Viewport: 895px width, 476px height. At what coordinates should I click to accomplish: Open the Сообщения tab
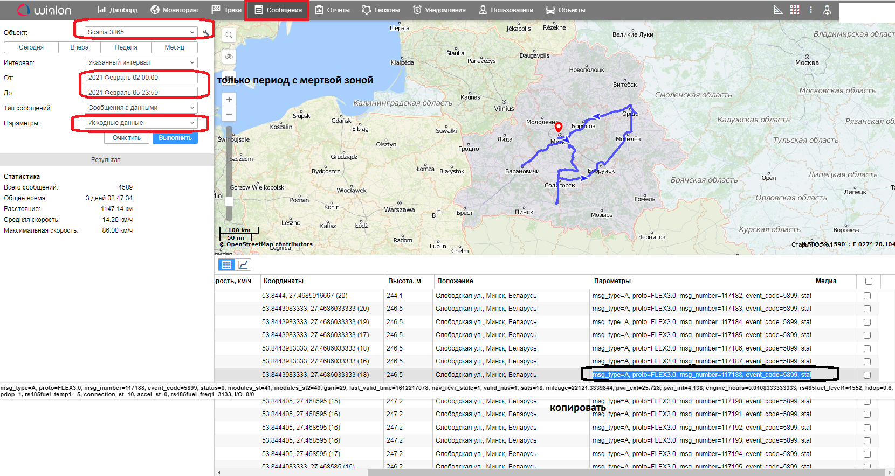[x=278, y=10]
